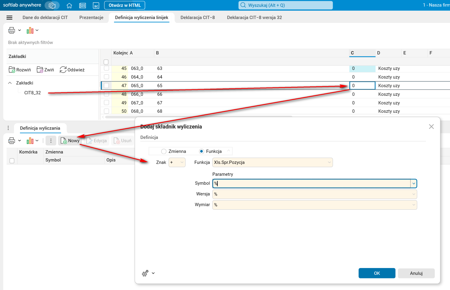Click the chart icon in upper toolbar

(30, 30)
